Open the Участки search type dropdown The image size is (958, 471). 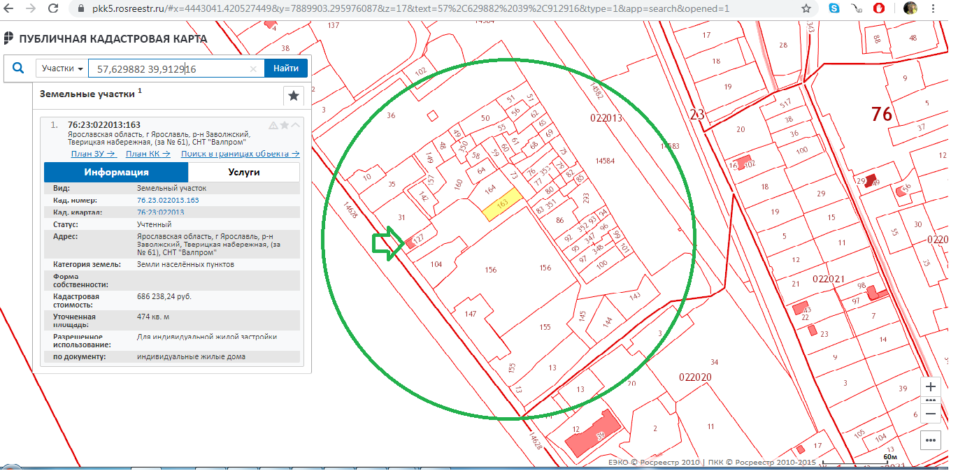pos(62,68)
